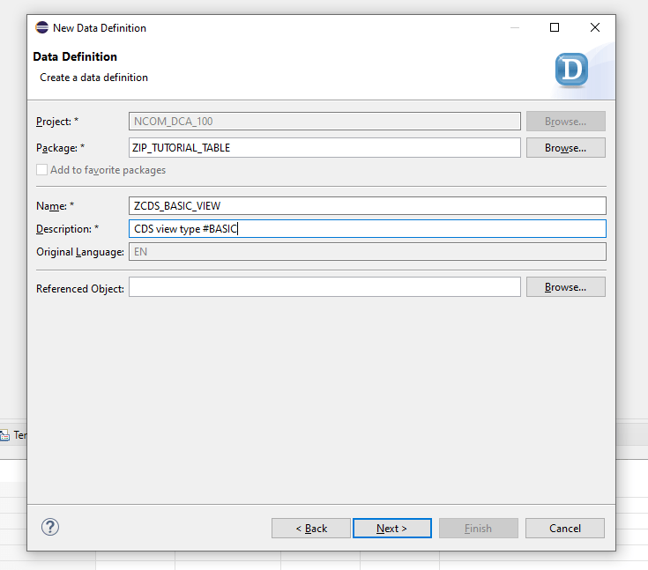
Task: Click the Browse button beside Project
Action: coord(565,122)
